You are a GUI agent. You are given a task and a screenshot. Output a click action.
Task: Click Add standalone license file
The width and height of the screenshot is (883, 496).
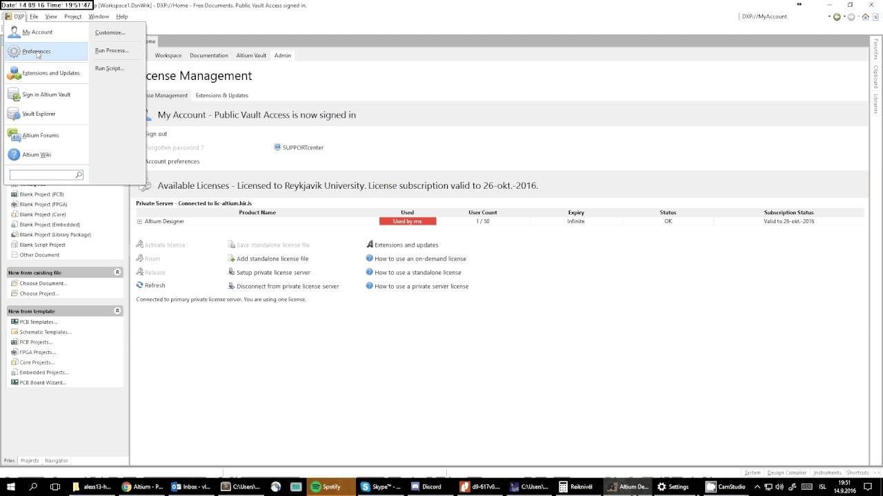point(268,258)
